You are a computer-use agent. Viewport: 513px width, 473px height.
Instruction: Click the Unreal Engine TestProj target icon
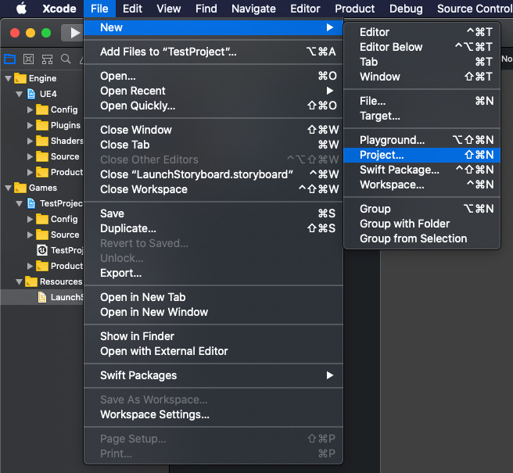pos(42,250)
